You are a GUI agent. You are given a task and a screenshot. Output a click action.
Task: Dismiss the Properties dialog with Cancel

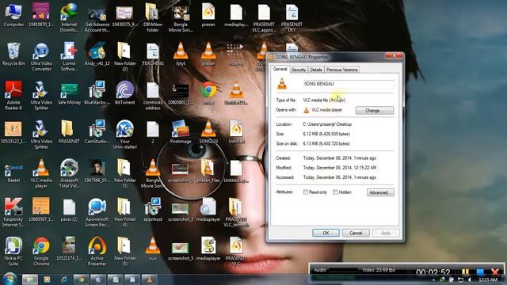356,233
